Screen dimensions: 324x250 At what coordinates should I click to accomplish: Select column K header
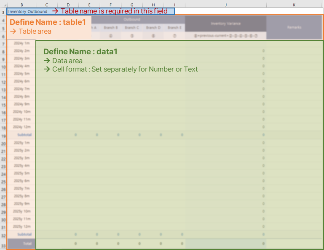[294, 5]
